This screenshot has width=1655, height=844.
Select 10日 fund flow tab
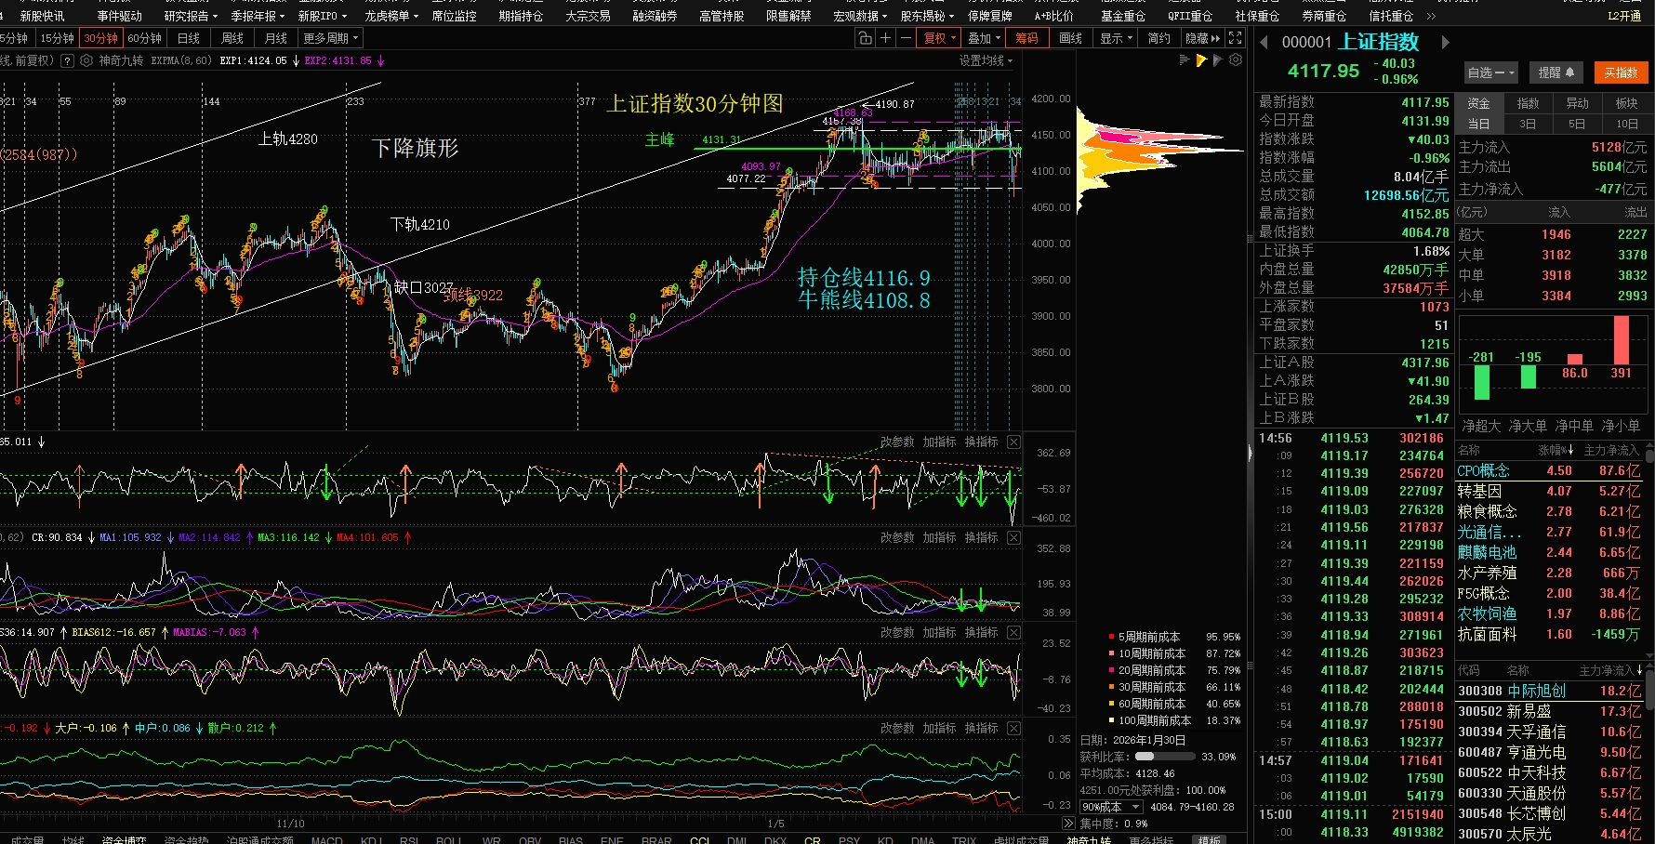click(1626, 124)
